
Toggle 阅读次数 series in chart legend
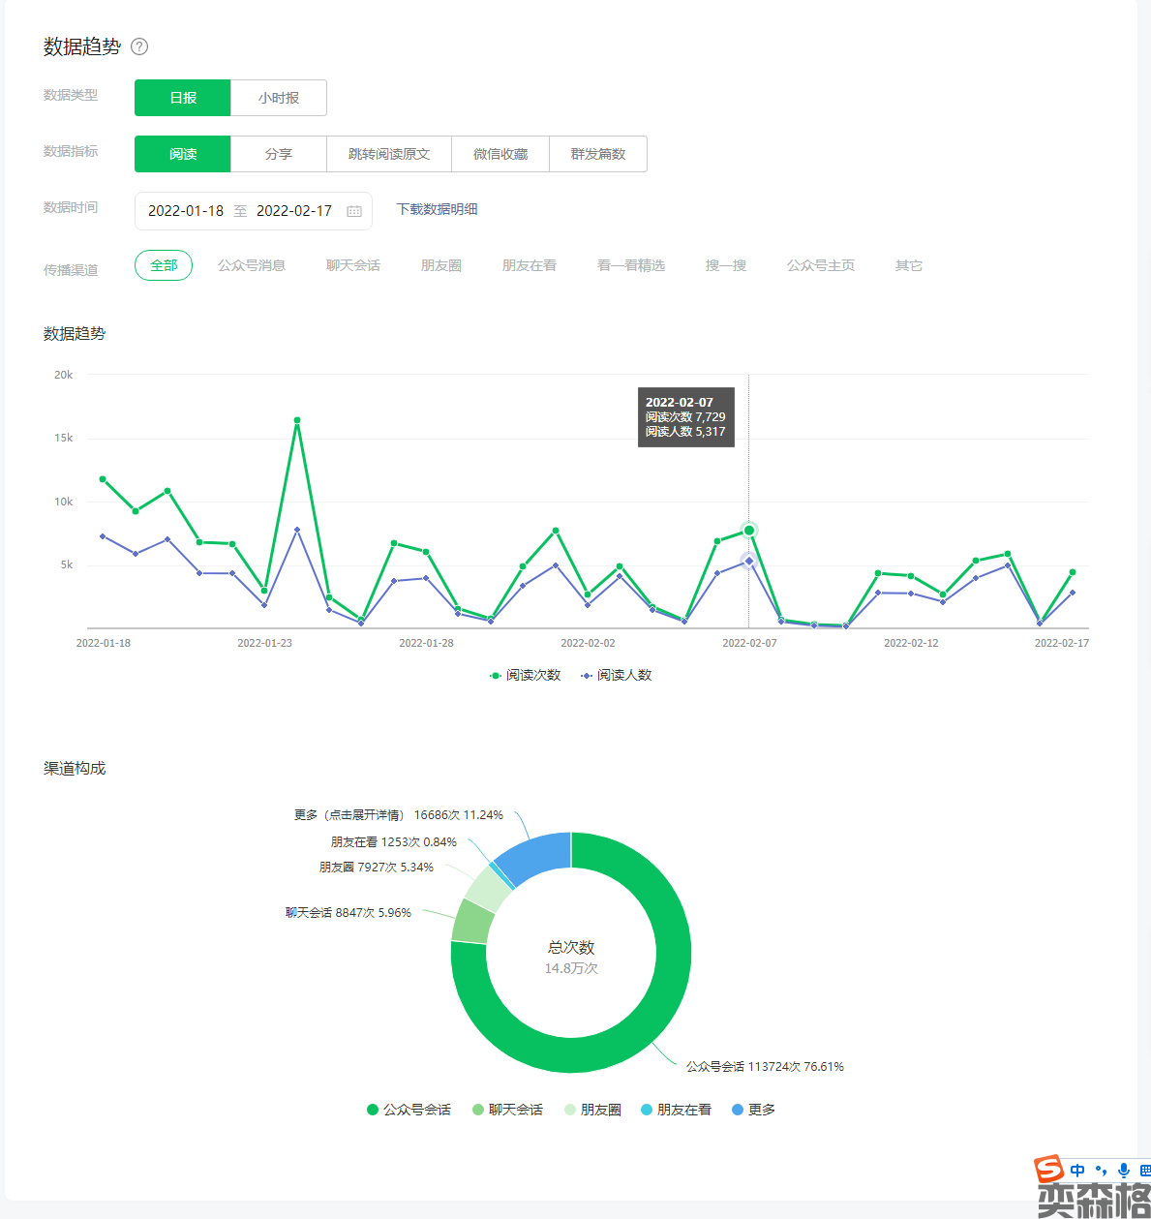tap(526, 675)
